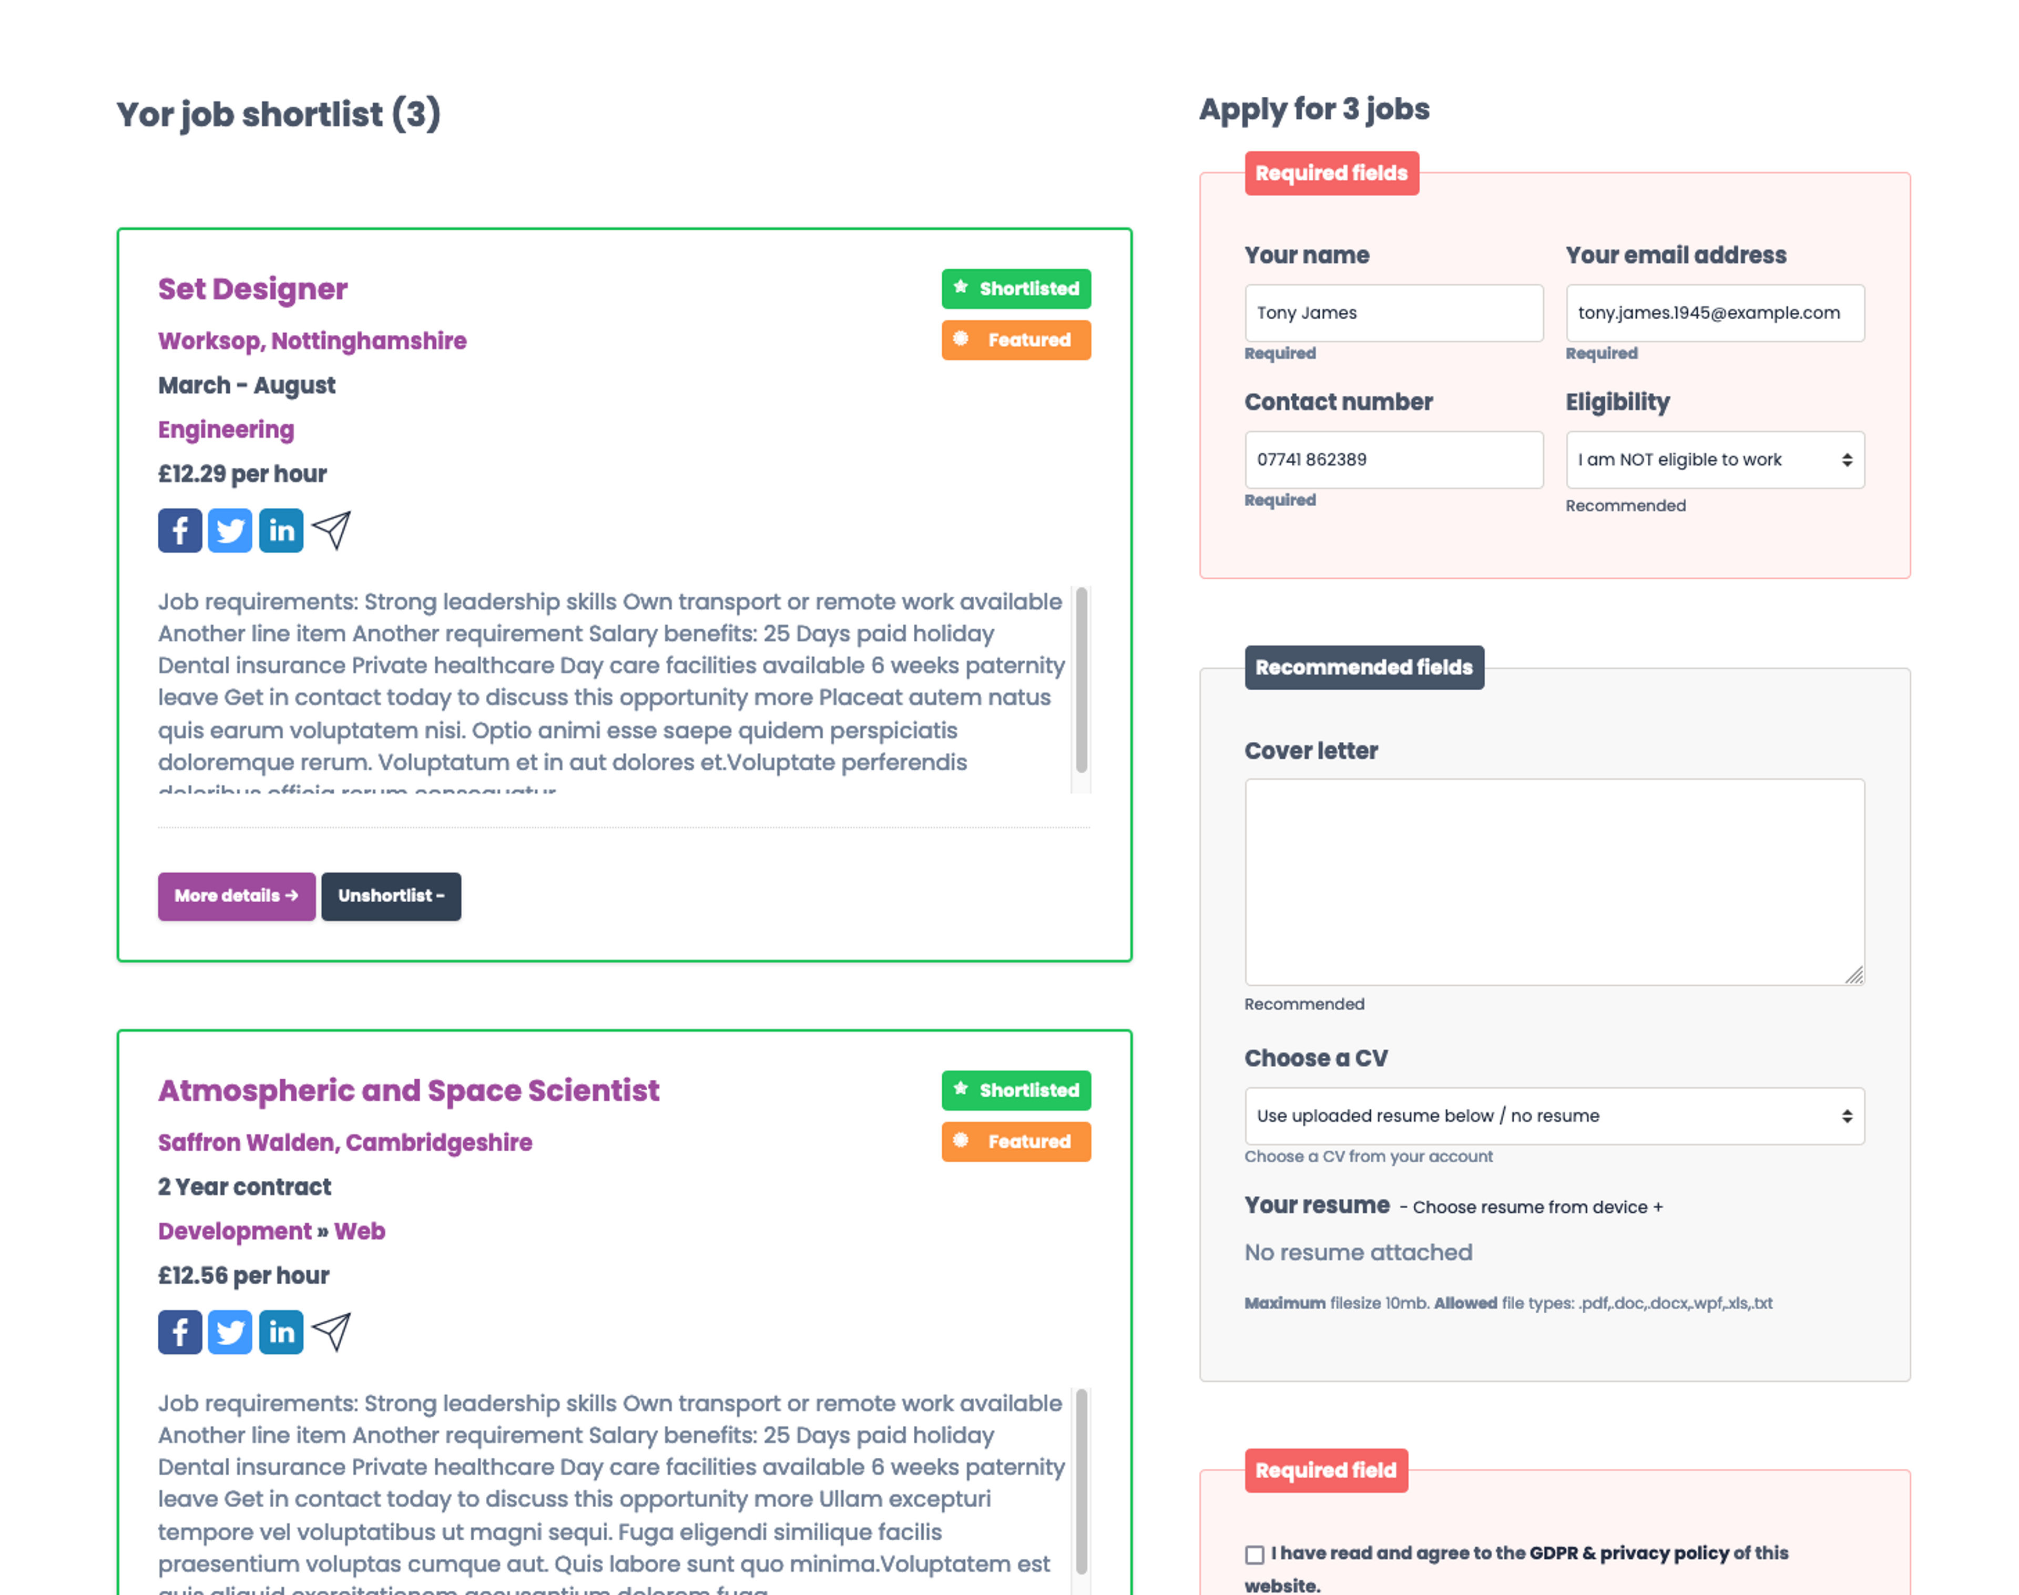Click into the Cover letter text area
The width and height of the screenshot is (2019, 1595).
coord(1554,882)
